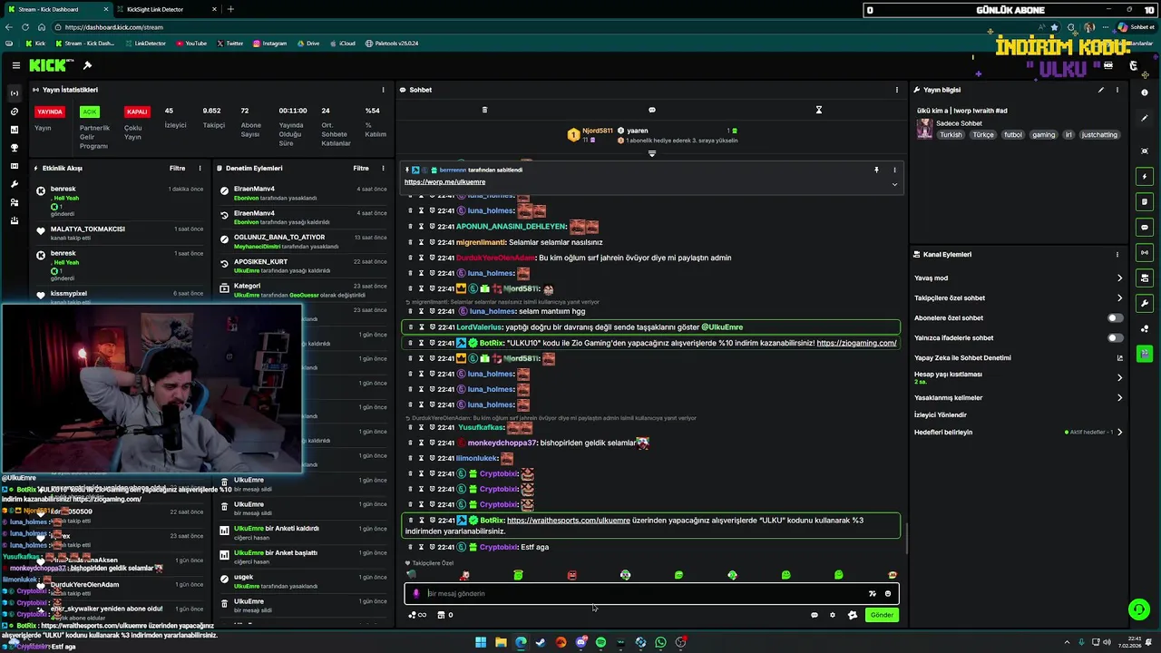Click the hourglass icon at chat top
Screen dimensions: 1161x653
pyautogui.click(x=818, y=110)
